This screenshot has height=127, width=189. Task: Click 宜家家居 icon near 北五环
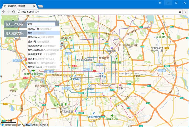(x=112, y=48)
